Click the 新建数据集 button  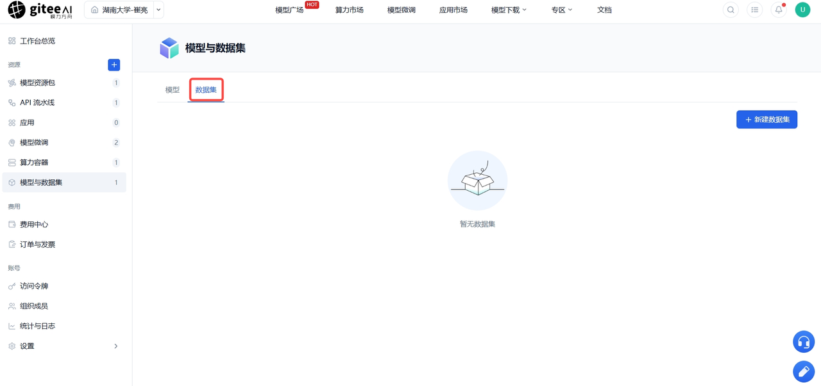[766, 120]
